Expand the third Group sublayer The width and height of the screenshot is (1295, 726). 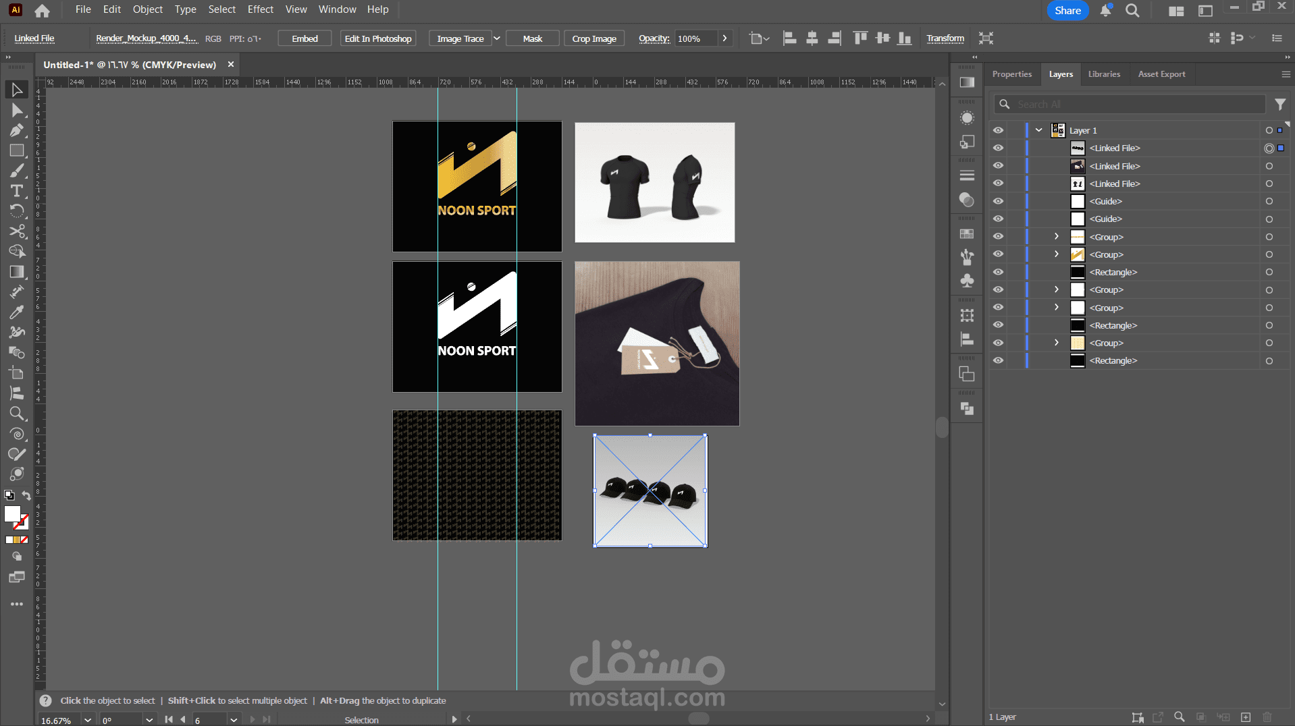(x=1057, y=289)
